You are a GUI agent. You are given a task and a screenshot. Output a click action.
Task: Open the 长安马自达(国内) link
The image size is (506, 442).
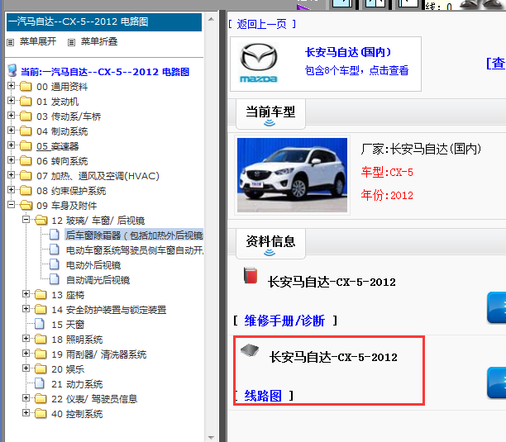tap(348, 52)
